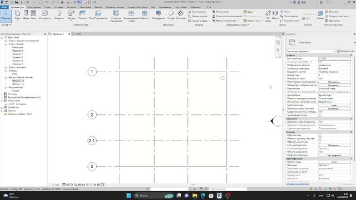The image size is (356, 200).
Task: Open Level 2 in the Project Browser
Action: point(17,54)
